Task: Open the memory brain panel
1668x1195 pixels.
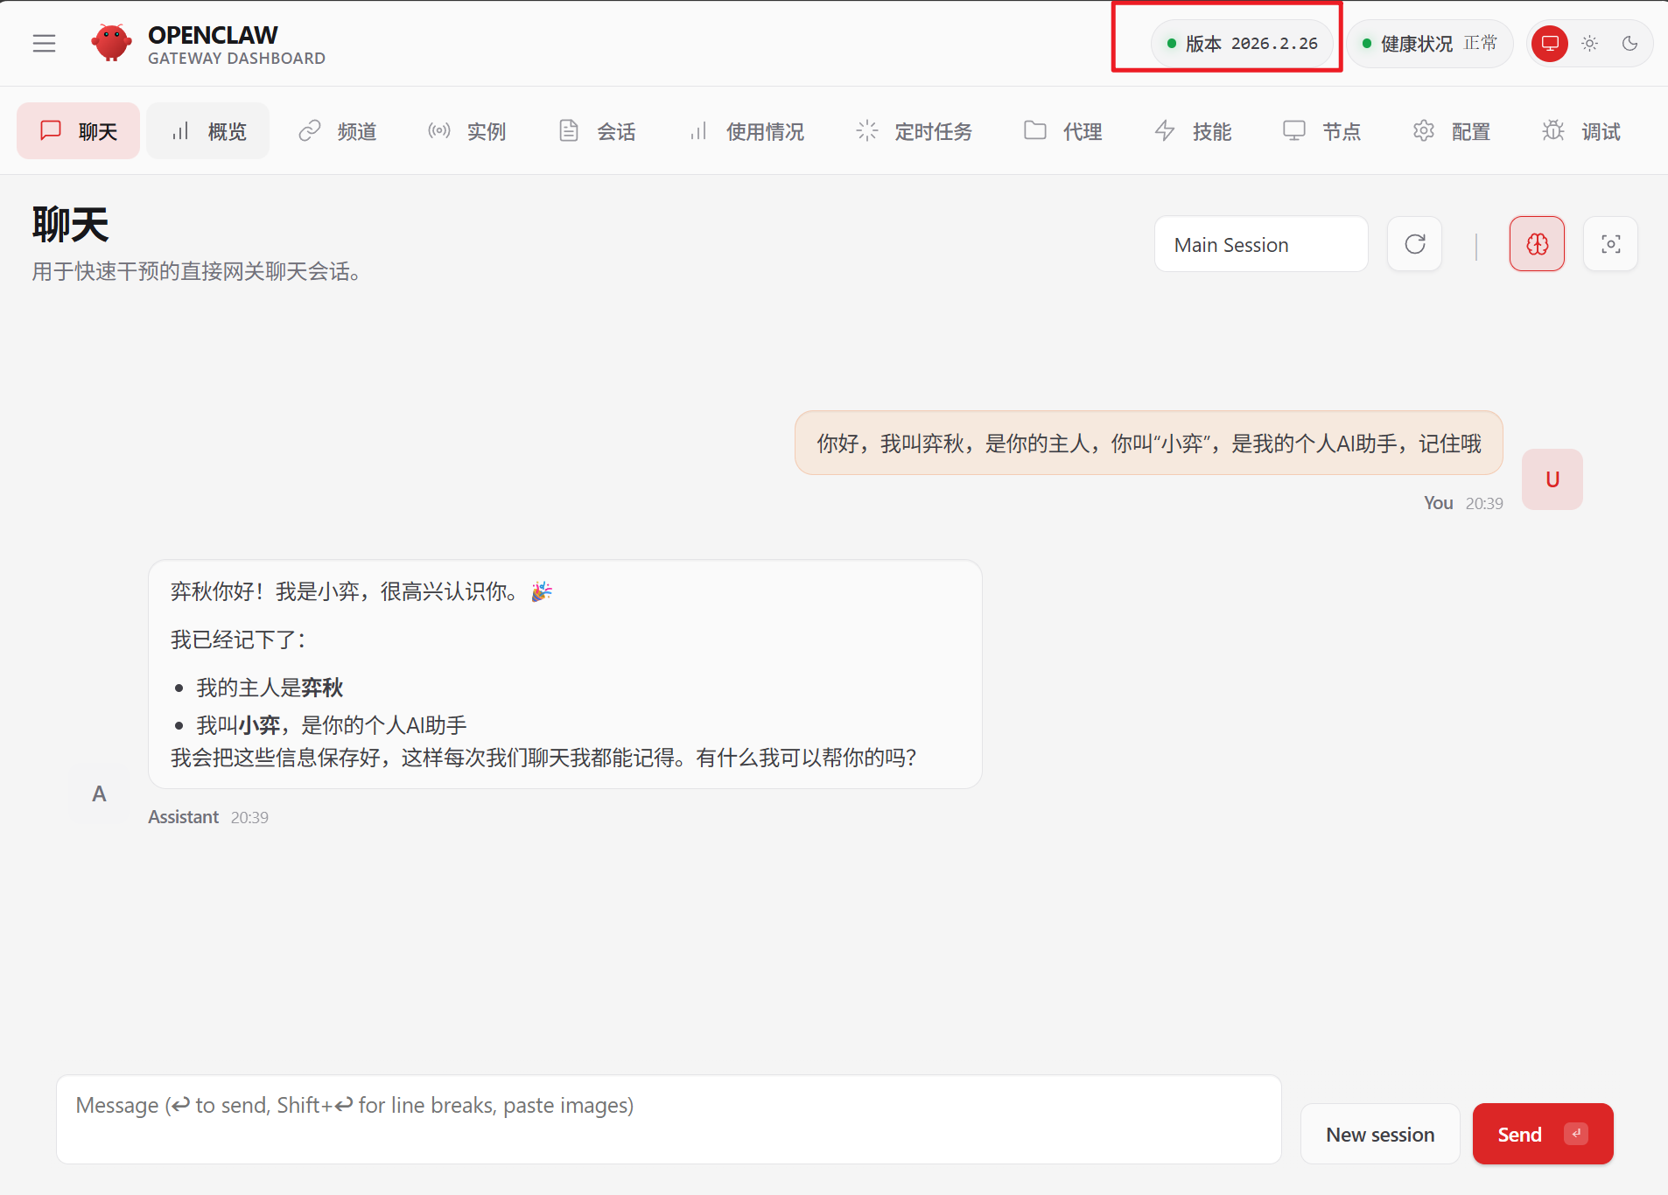Action: tap(1536, 244)
